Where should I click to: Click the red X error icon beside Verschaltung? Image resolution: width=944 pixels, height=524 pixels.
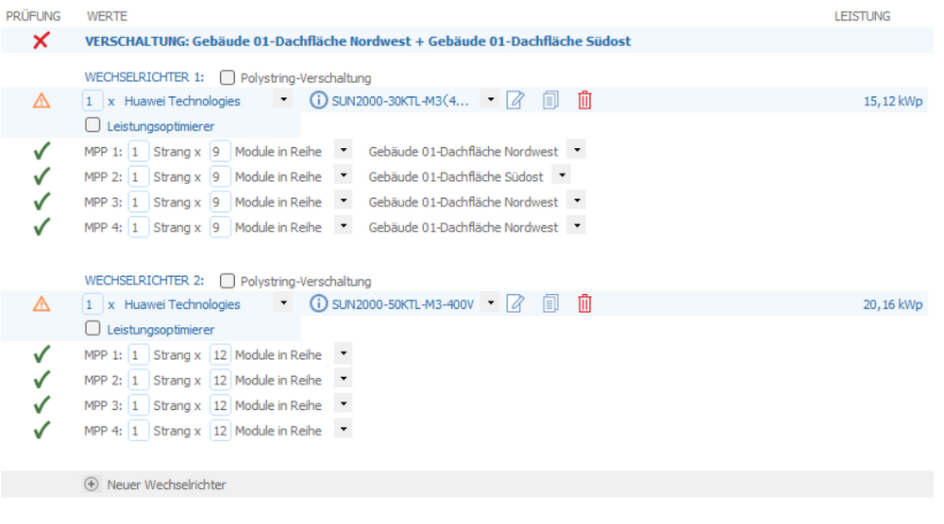pyautogui.click(x=41, y=41)
